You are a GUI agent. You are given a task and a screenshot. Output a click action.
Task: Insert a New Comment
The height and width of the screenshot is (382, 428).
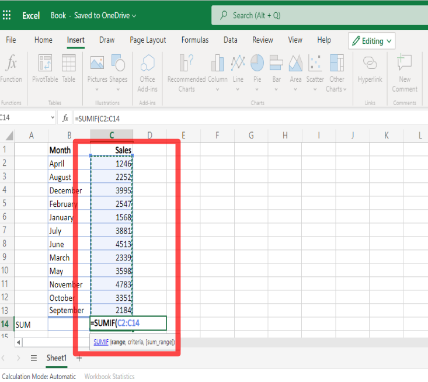(x=405, y=64)
